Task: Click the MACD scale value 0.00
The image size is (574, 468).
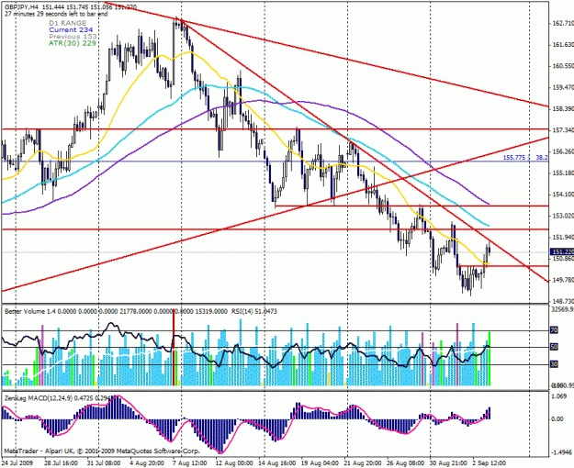Action: click(557, 419)
